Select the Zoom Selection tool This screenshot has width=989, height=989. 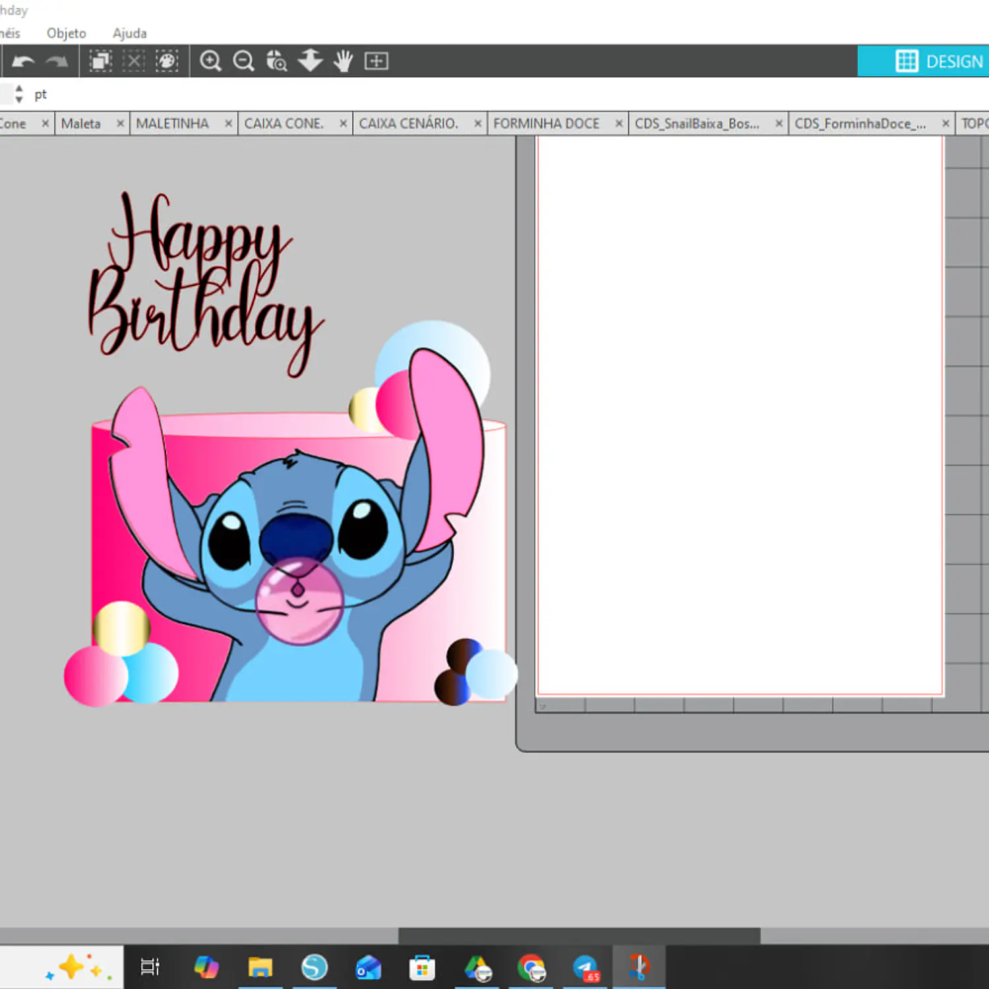pos(276,61)
